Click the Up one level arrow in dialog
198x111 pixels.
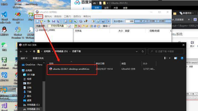[x=34, y=51]
